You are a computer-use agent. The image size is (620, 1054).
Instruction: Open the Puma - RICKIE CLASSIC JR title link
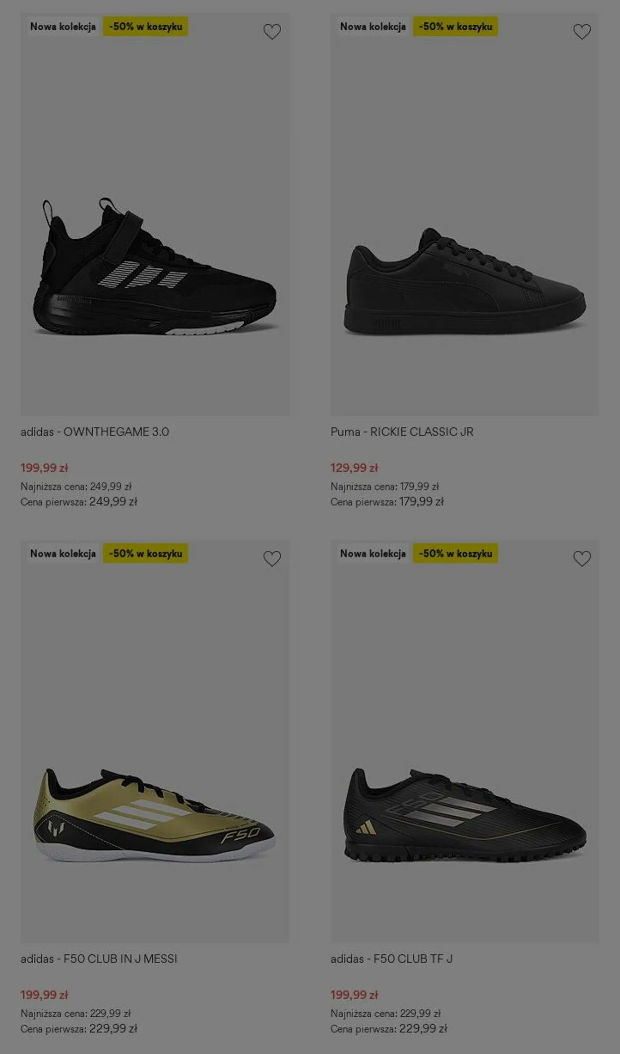click(x=402, y=432)
